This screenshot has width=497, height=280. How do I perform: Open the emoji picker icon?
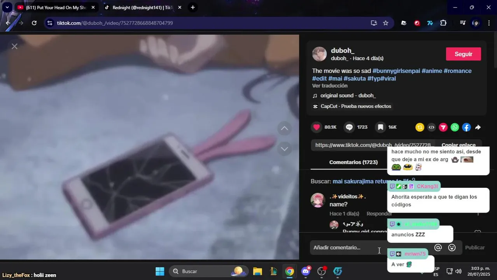[x=452, y=247]
